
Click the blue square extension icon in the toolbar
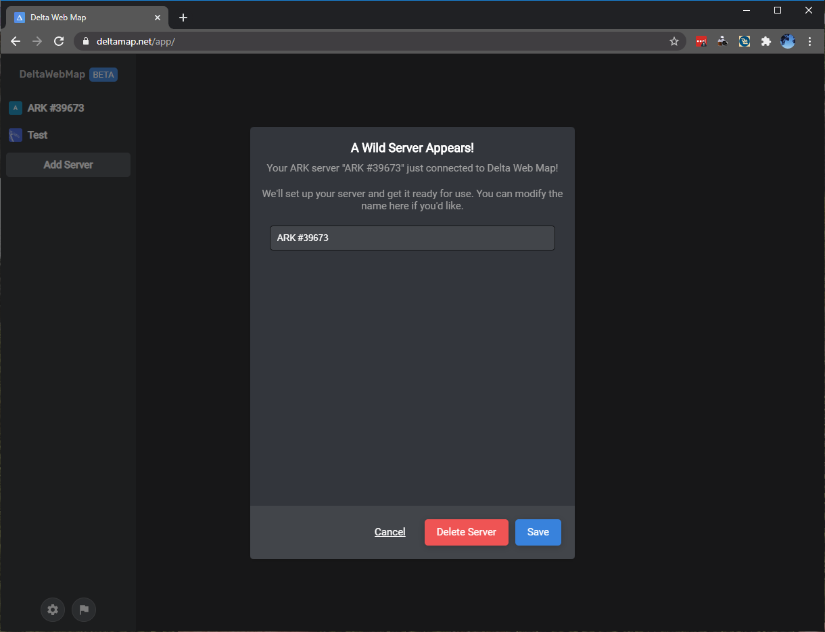745,41
